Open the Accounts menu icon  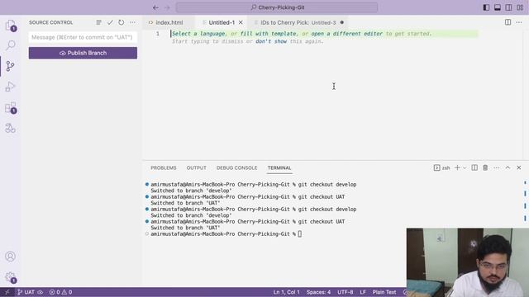[x=11, y=257]
